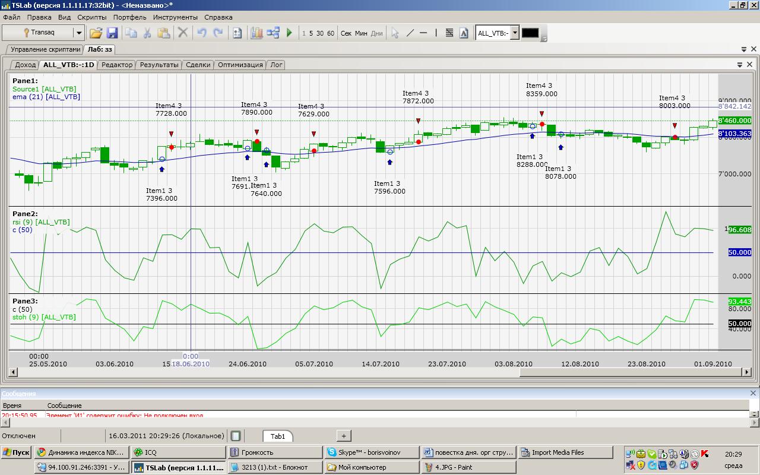Screen dimensions: 760x475
Task: Click the chart's horizontal scrollbar thumb
Action: pyautogui.click(x=629, y=372)
